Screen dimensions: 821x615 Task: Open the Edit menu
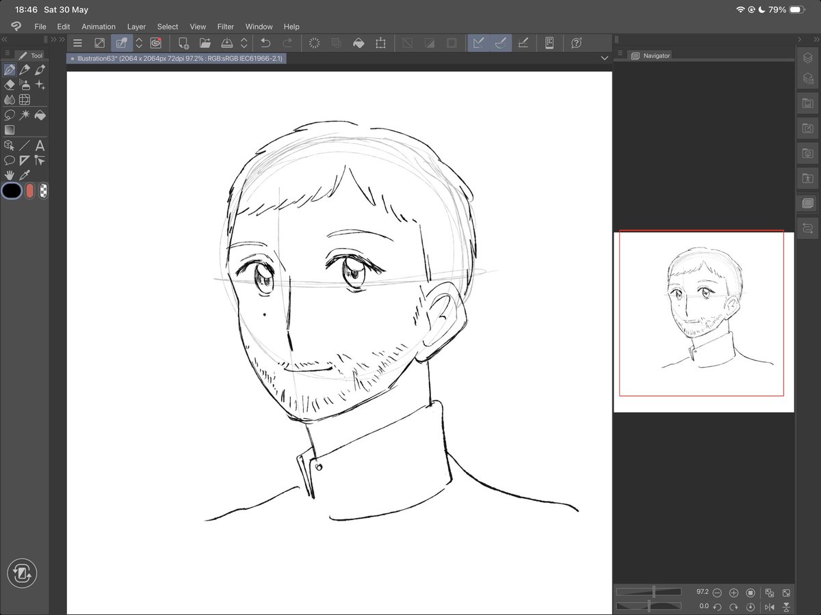[x=64, y=27]
